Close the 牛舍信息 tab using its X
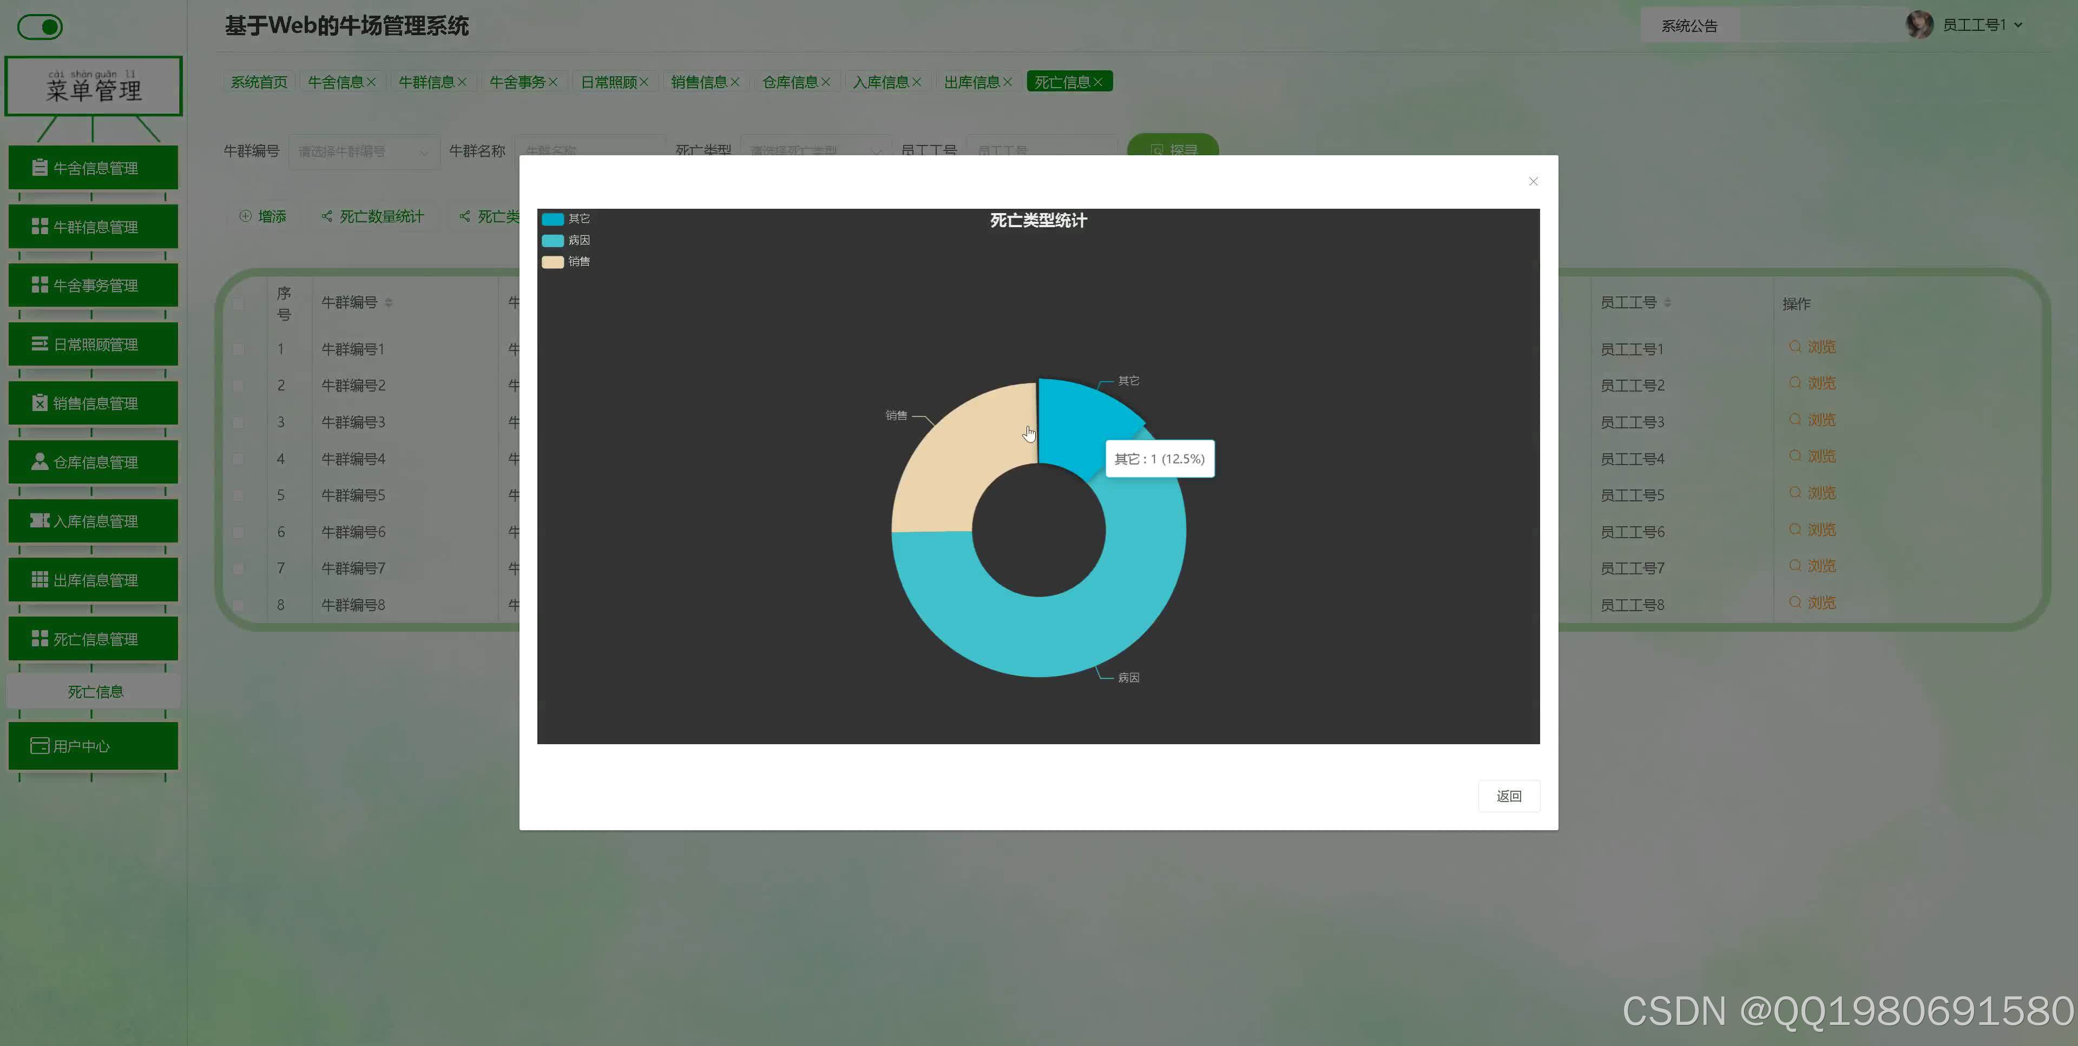Screen dimensions: 2078x1046 371,82
